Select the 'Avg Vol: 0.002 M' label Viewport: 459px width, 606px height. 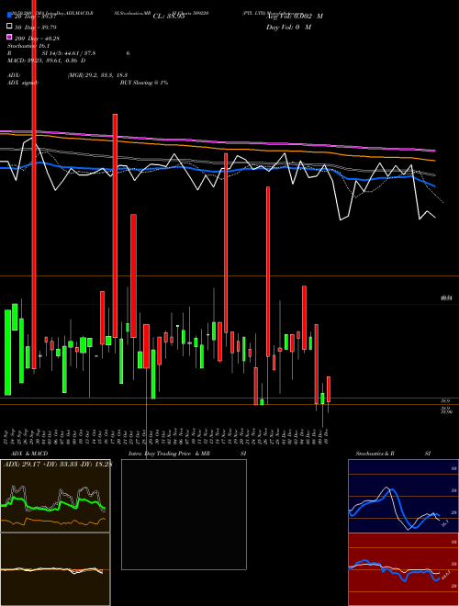[295, 17]
